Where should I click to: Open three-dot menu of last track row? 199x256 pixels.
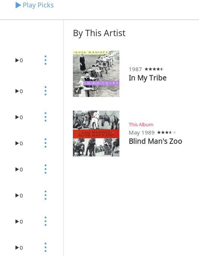45,247
